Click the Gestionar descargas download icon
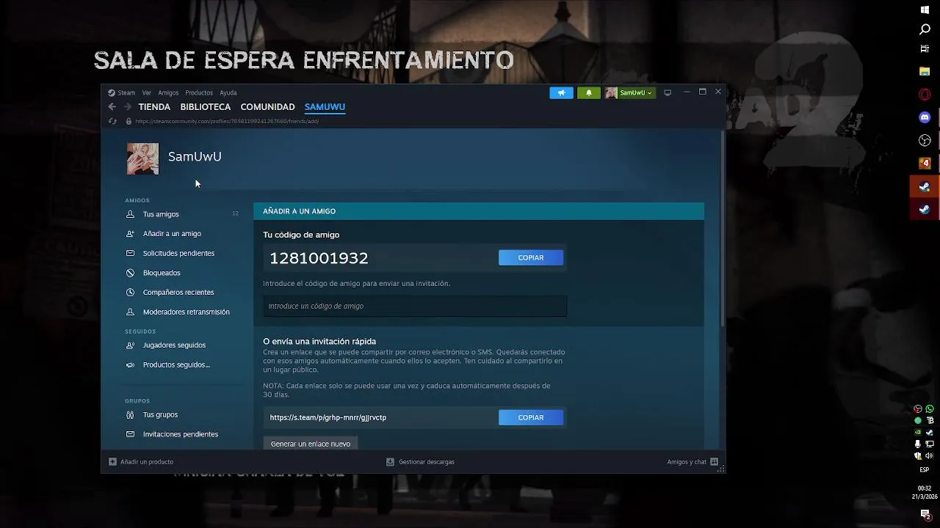 tap(391, 462)
